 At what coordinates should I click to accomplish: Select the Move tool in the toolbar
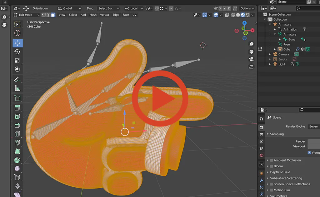17,43
